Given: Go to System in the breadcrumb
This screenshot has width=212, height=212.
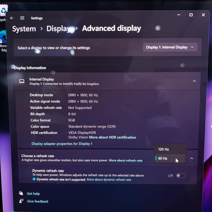Looking at the screenshot, I should 24,29.
